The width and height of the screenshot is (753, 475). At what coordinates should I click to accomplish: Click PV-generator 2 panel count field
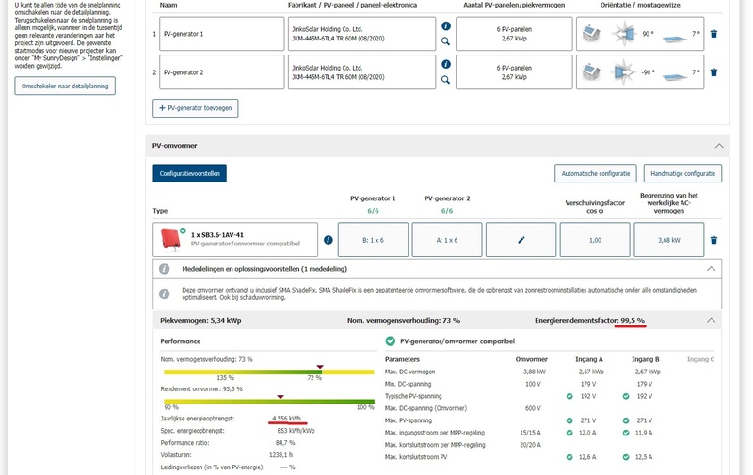click(x=514, y=72)
